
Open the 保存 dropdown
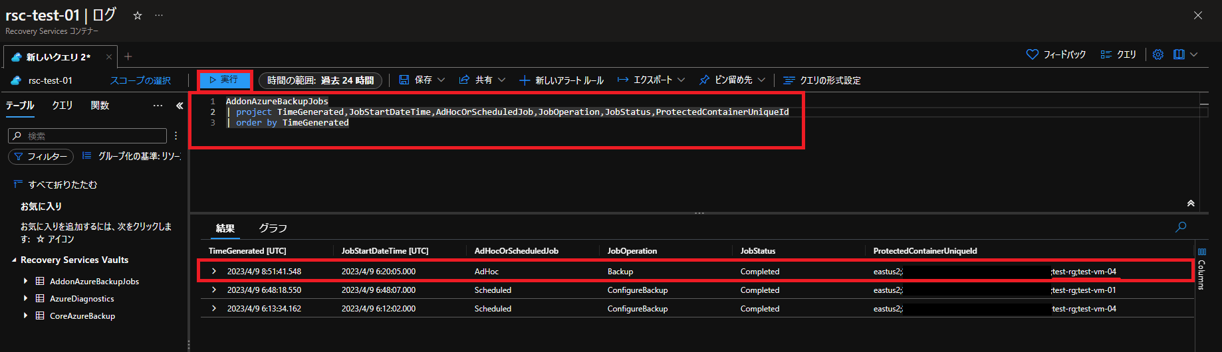pos(422,80)
